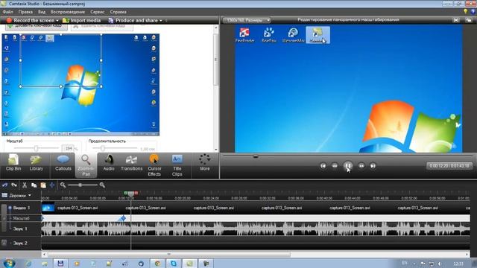Viewport: 477px width, 268px height.
Task: Select the capture-013_Screen.avi clip thumbnail
Action: 48,208
